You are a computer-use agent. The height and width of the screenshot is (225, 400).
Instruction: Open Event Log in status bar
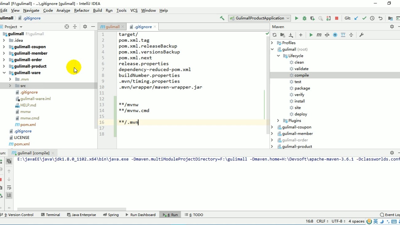tap(390, 215)
